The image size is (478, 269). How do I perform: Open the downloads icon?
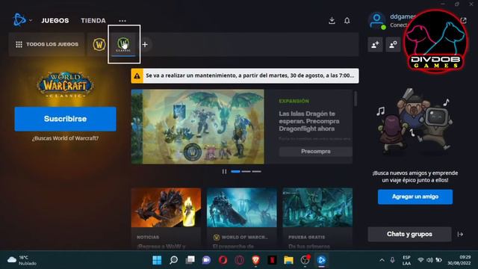(x=332, y=20)
